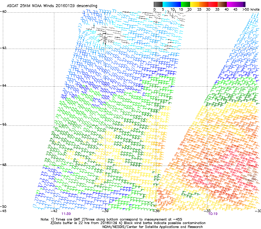Click the -39 longitude axis label
This screenshot has height=229, width=261.
105,211
